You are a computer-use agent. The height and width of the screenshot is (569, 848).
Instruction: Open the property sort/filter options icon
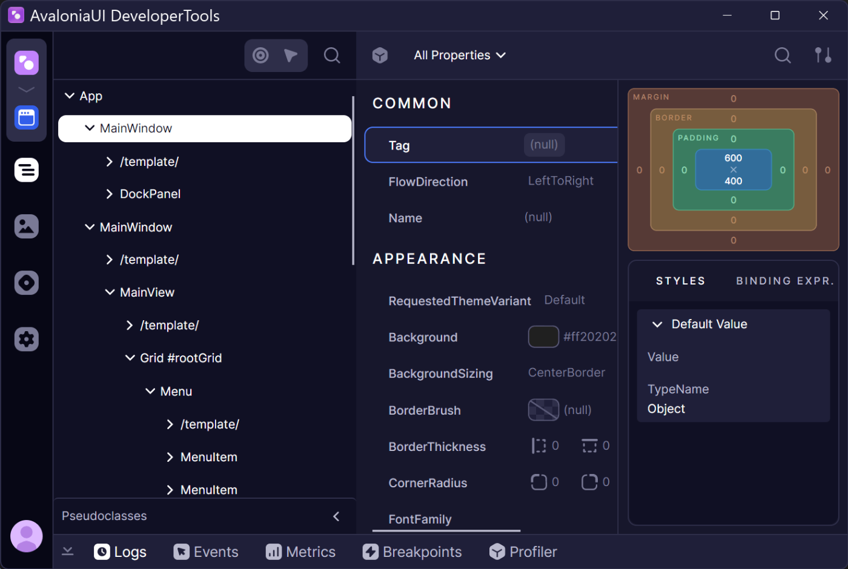(823, 55)
